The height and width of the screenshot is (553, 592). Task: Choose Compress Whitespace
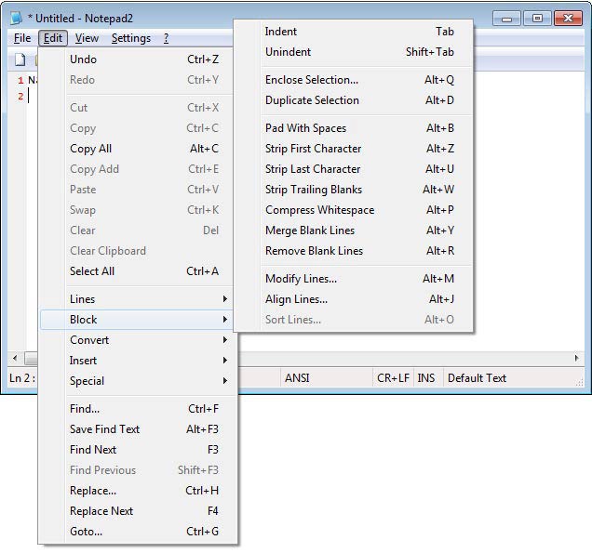pyautogui.click(x=353, y=210)
